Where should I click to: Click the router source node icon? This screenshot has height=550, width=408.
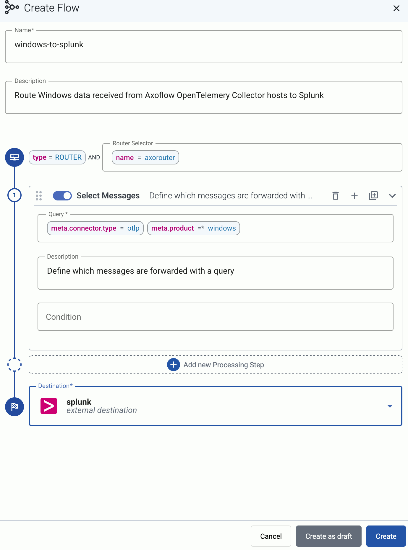click(14, 157)
